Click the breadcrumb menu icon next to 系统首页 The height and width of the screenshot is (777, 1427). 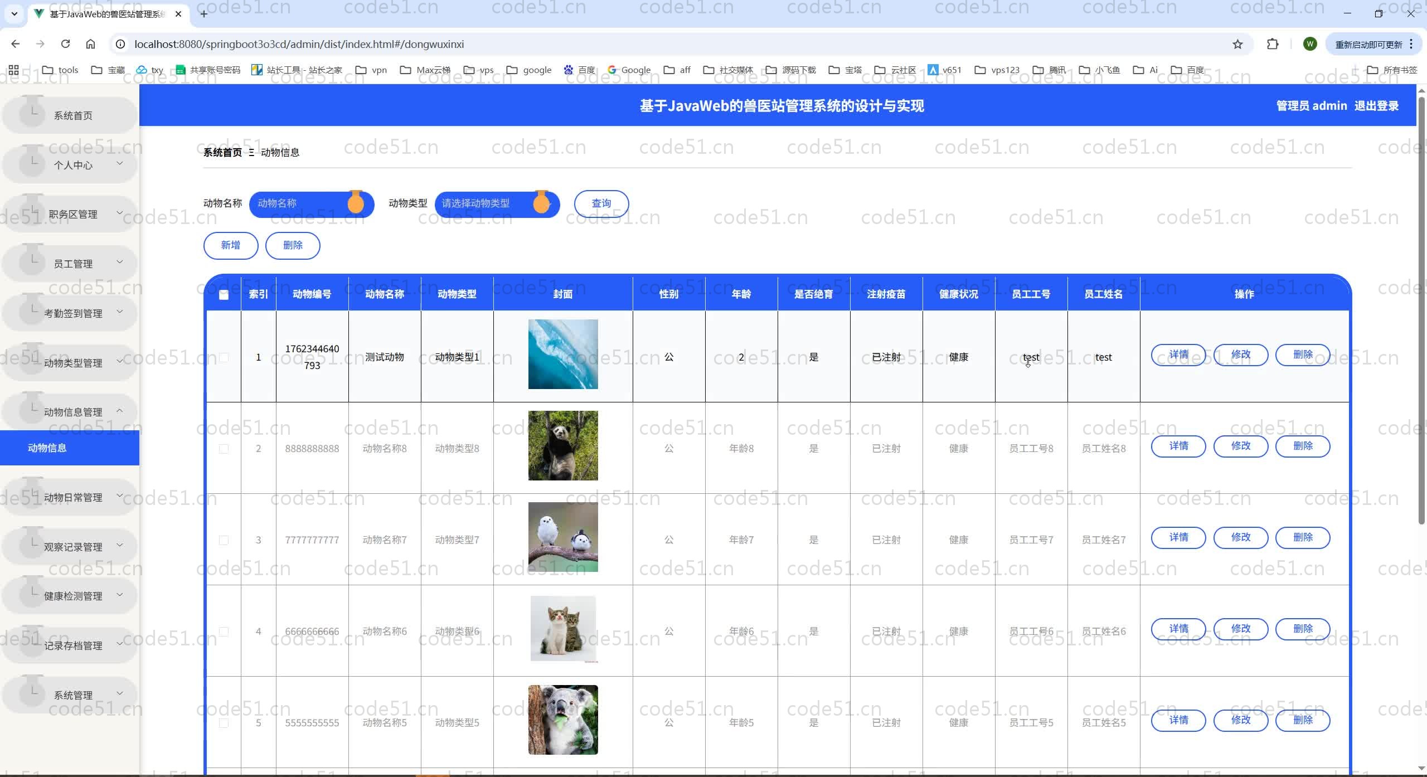(x=251, y=152)
